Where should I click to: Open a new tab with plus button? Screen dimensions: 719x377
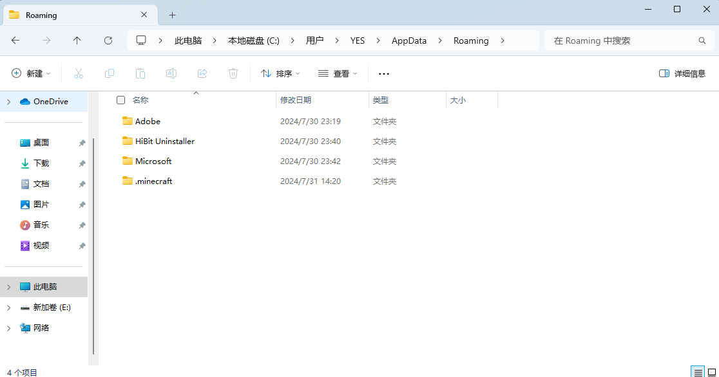coord(172,15)
